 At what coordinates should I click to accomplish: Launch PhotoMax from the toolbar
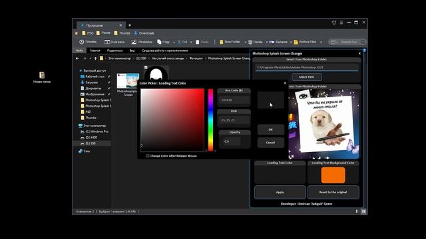[142, 42]
